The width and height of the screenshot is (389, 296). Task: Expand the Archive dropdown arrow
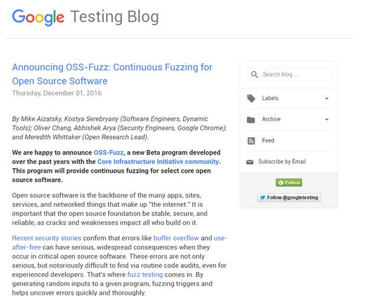click(327, 120)
